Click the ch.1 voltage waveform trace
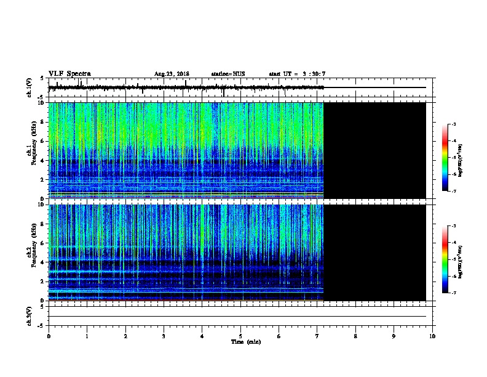Viewport: 487px width, 377px height. coord(186,87)
